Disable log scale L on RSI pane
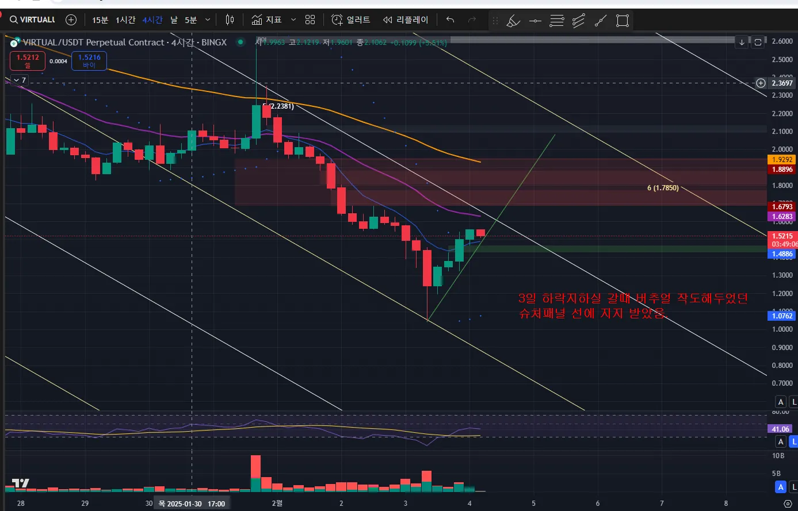This screenshot has width=798, height=511. click(794, 441)
